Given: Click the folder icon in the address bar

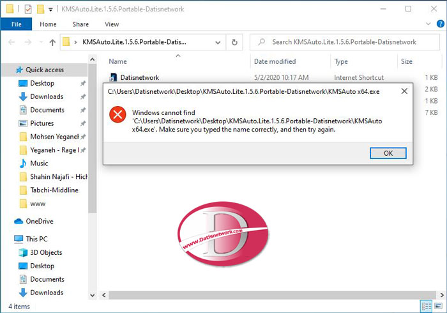Looking at the screenshot, I should pyautogui.click(x=66, y=42).
